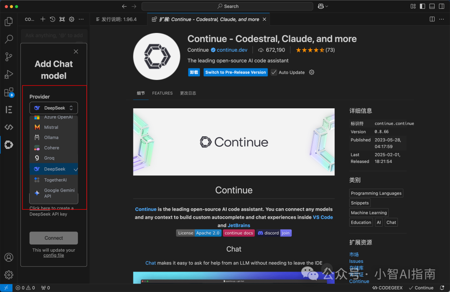450x292 pixels.
Task: Open the Run and Debug view
Action: (x=9, y=75)
